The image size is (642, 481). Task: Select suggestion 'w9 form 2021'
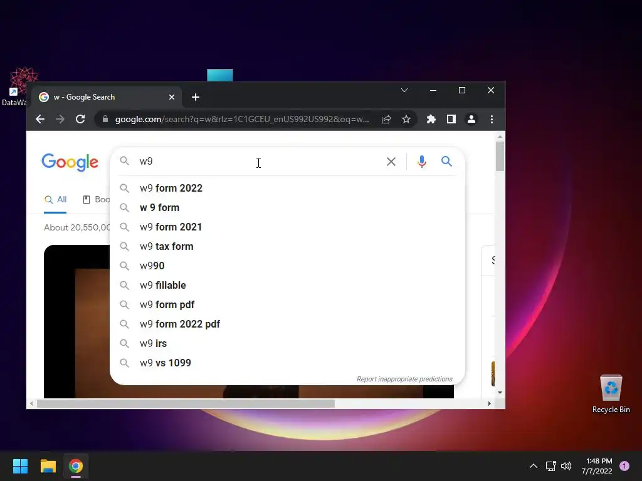(287, 227)
